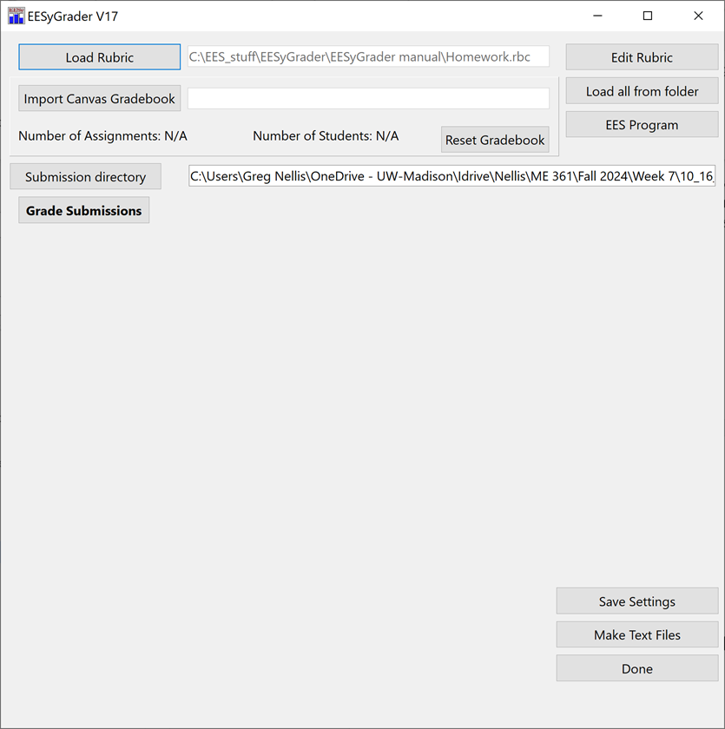The width and height of the screenshot is (725, 729).
Task: Click the Homework.rbc rubric path field
Action: click(368, 57)
